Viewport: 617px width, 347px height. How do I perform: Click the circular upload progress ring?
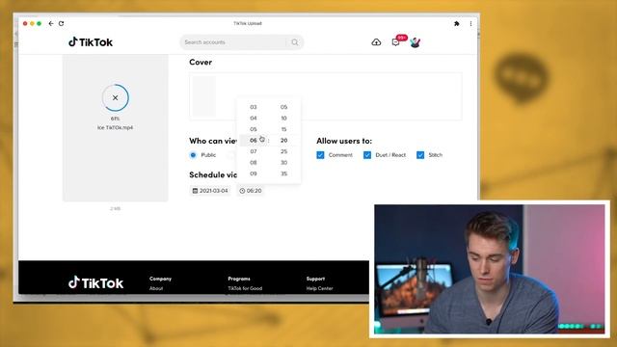(116, 97)
